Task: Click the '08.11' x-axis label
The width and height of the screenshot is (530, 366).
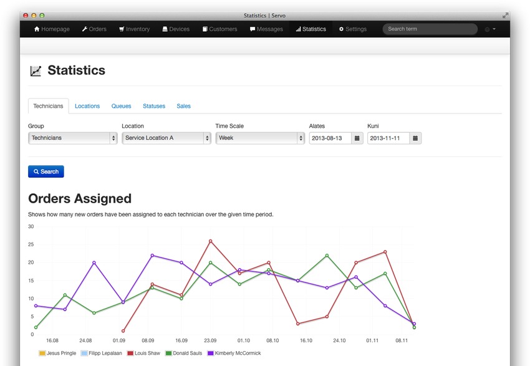Action: pos(402,340)
